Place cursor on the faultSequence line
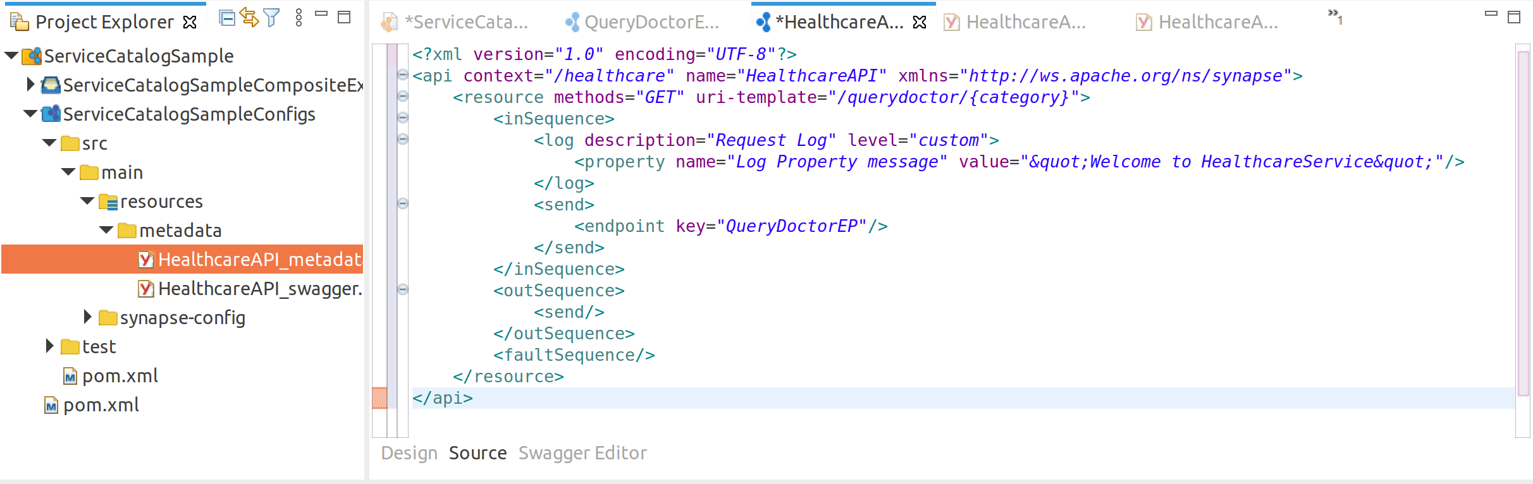The image size is (1533, 484). coord(574,355)
